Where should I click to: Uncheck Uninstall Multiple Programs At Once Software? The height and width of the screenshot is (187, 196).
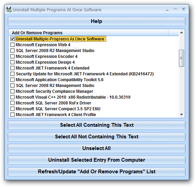12,39
